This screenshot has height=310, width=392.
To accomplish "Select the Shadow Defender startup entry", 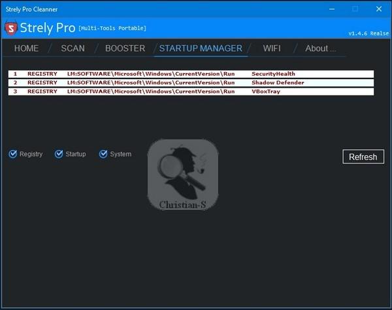I will coord(191,82).
